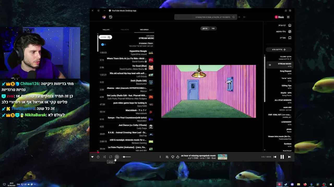
Task: Click the Where Them Girls At thumbnail
Action: [x=151, y=60]
